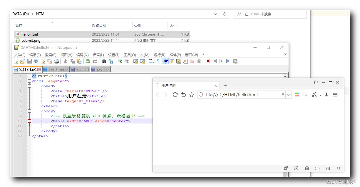Screen dimensions: 360x187
Task: Start macro recording with red circle icon
Action: coord(208,61)
